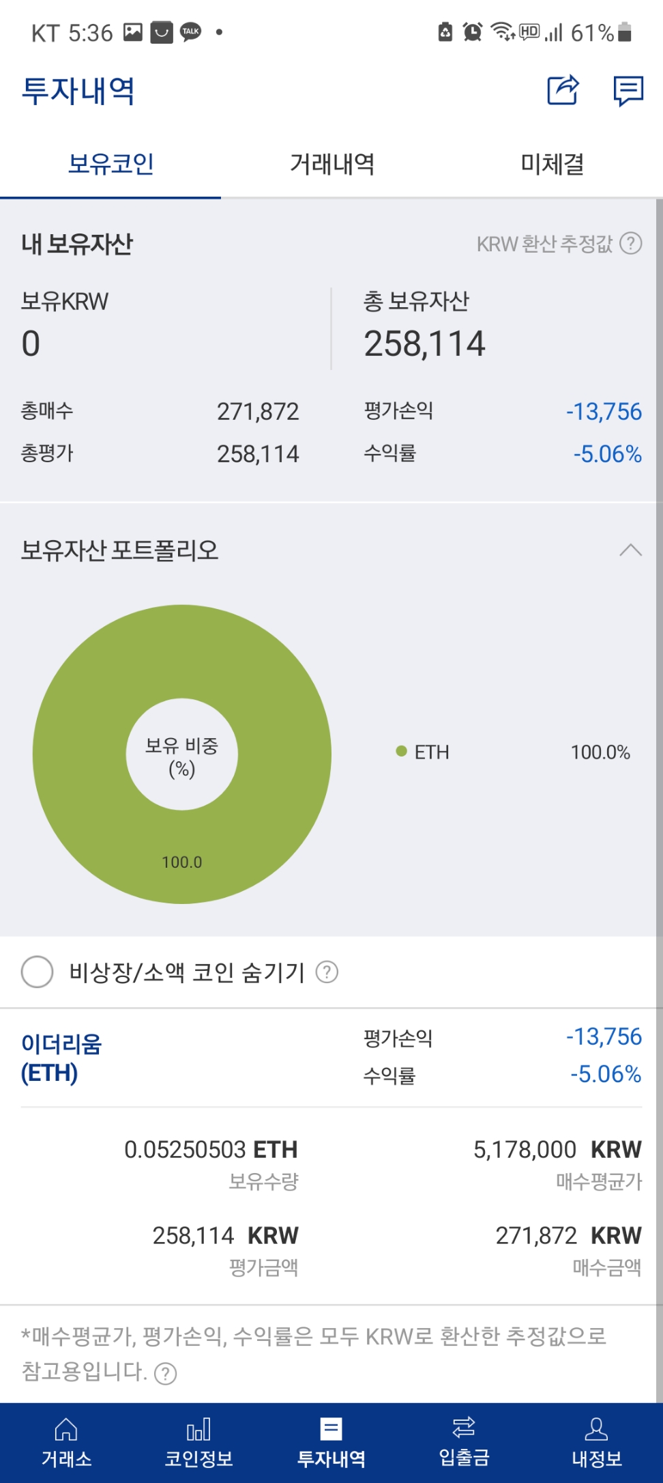The image size is (663, 1483).
Task: Select the 보유코인 tab
Action: coord(111,165)
